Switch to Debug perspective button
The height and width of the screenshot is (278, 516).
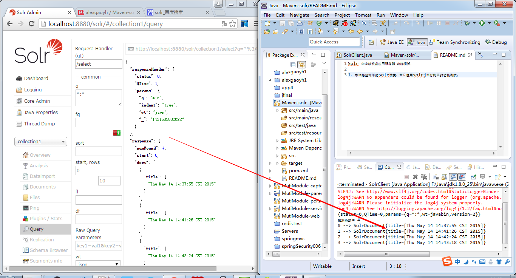[496, 42]
